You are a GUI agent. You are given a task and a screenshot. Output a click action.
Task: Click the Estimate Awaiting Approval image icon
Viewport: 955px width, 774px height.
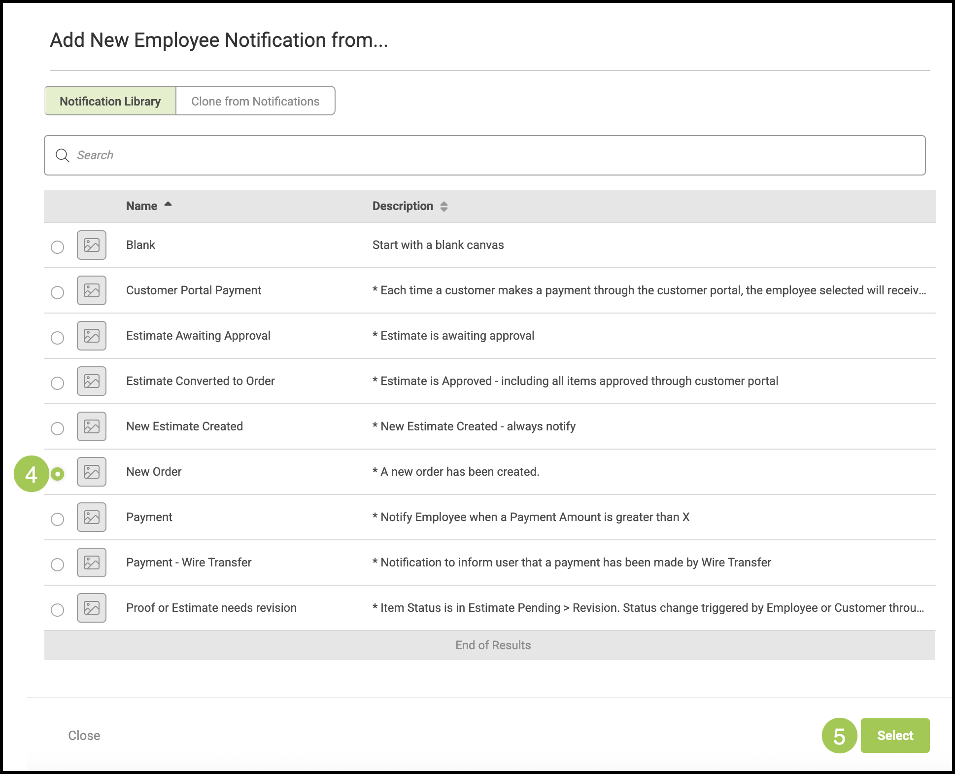pos(92,336)
